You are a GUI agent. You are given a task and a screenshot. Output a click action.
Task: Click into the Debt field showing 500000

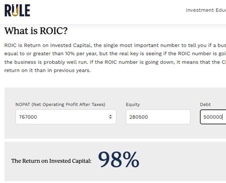point(213,117)
